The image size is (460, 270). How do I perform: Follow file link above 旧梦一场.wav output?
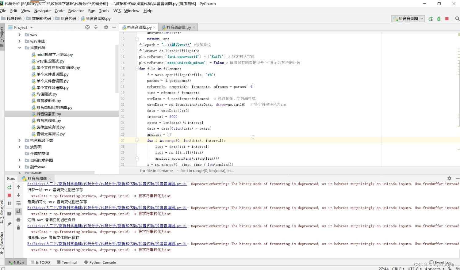pos(107,184)
